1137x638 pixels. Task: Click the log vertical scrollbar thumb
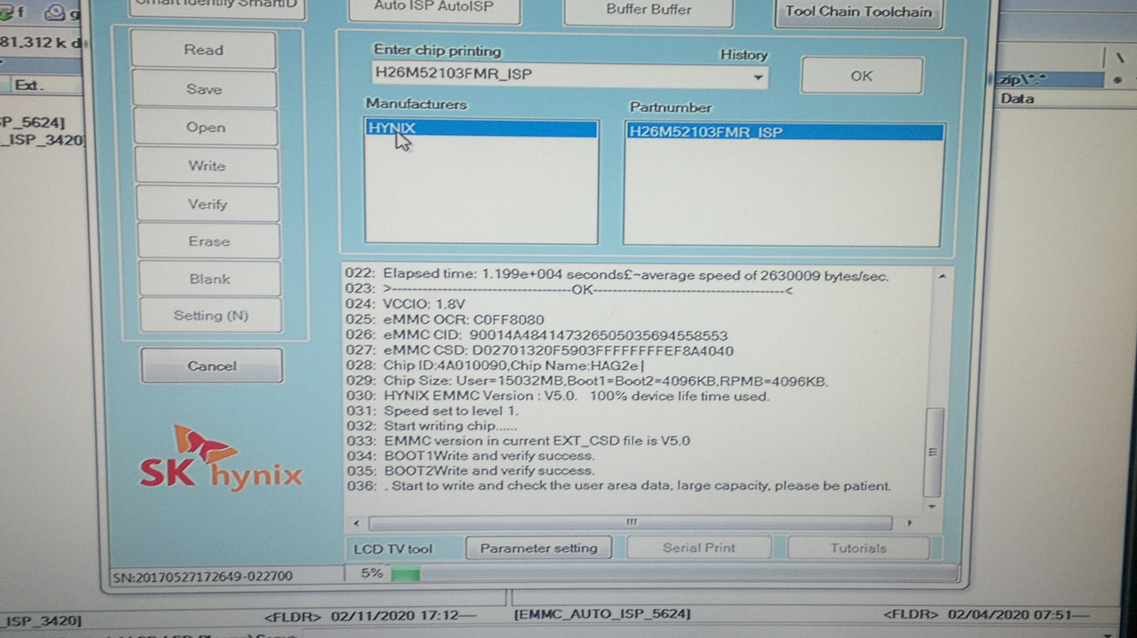tap(933, 452)
